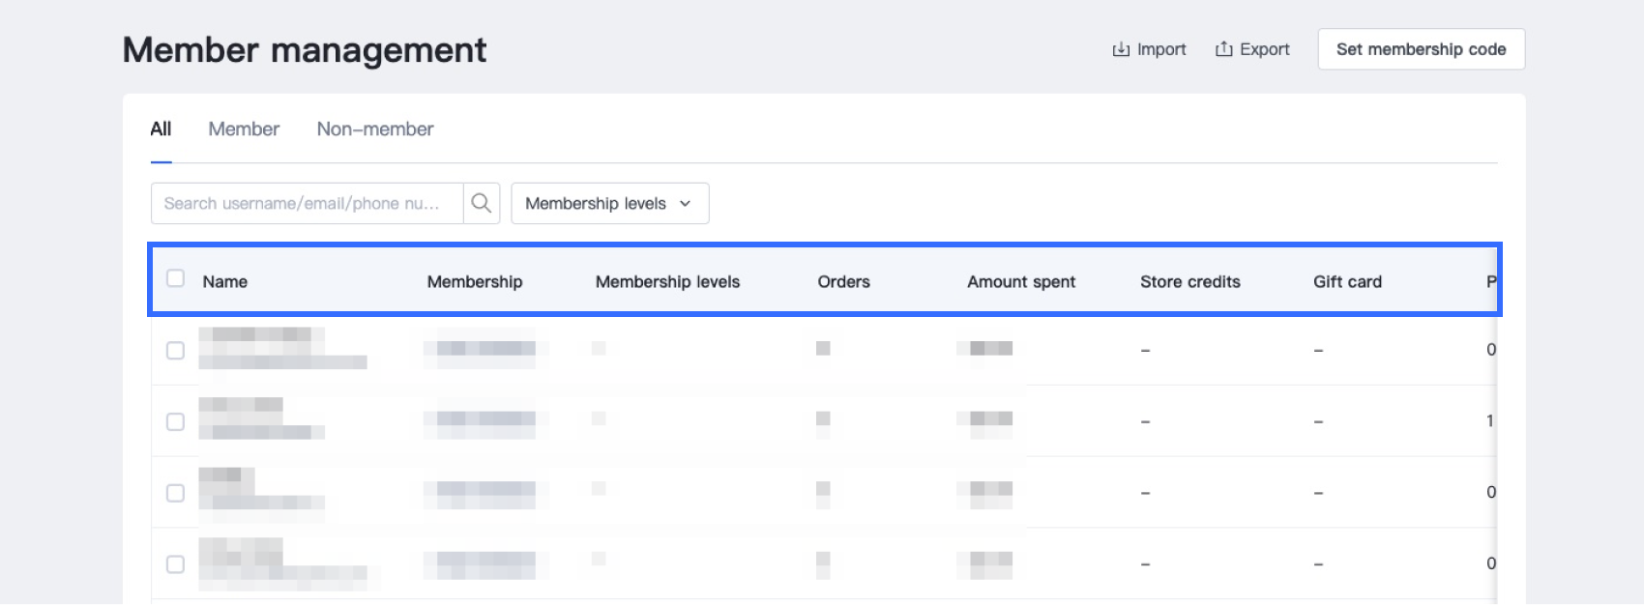Click the search magnifier icon
Image resolution: width=1644 pixels, height=605 pixels.
coord(481,203)
